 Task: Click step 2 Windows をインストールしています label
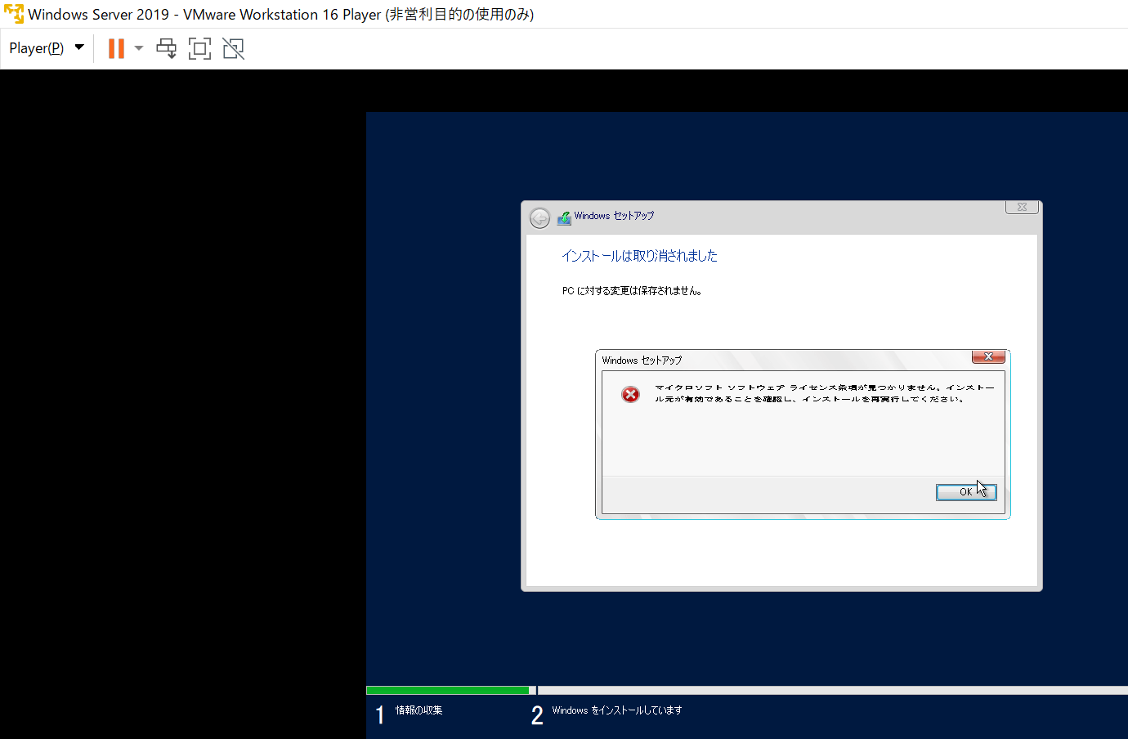[x=617, y=710]
